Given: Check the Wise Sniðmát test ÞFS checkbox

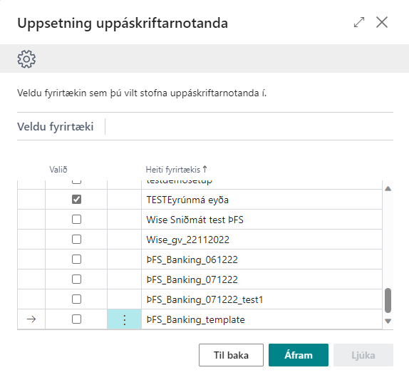Looking at the screenshot, I should 76,220.
